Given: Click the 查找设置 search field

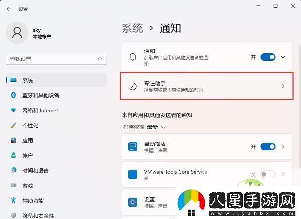Looking at the screenshot, I should pos(56,59).
